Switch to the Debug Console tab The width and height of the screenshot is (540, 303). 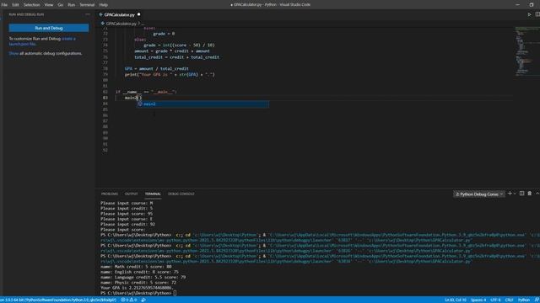point(181,194)
